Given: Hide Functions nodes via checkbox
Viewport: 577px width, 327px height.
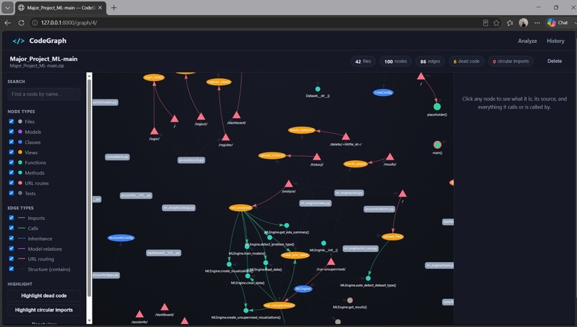Looking at the screenshot, I should point(11,162).
